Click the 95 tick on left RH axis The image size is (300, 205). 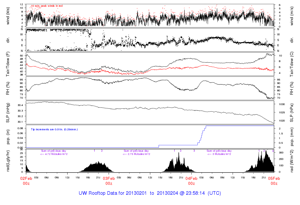pyautogui.click(x=22, y=80)
